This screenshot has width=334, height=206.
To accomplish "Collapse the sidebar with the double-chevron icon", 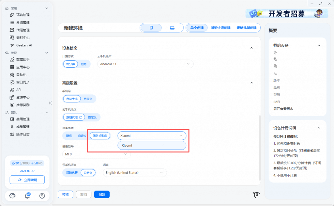I will point(50,103).
